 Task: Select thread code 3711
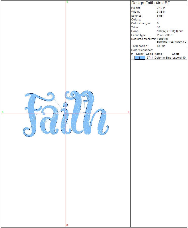(x=150, y=58)
